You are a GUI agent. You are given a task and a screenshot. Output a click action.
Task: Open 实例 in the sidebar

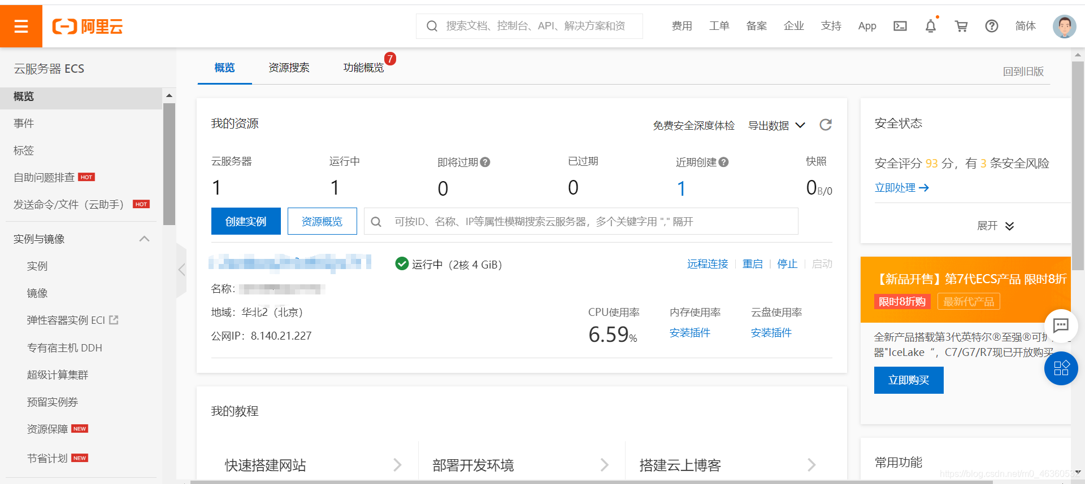37,266
